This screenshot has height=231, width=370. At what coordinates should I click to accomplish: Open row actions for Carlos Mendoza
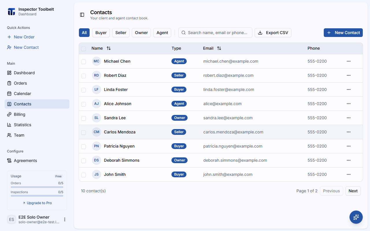349,132
